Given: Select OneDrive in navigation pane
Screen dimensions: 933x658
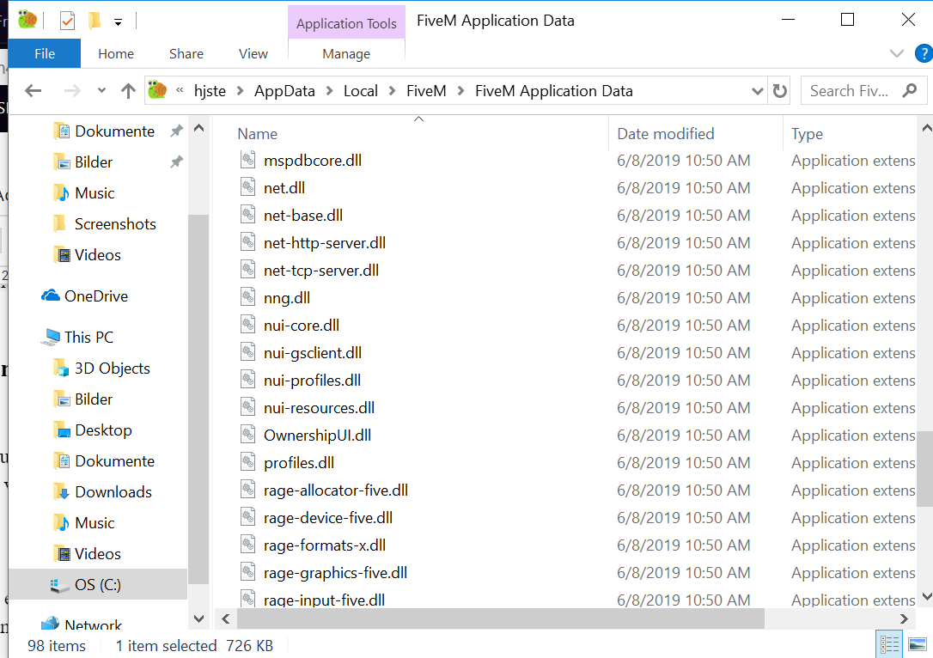Looking at the screenshot, I should 96,295.
